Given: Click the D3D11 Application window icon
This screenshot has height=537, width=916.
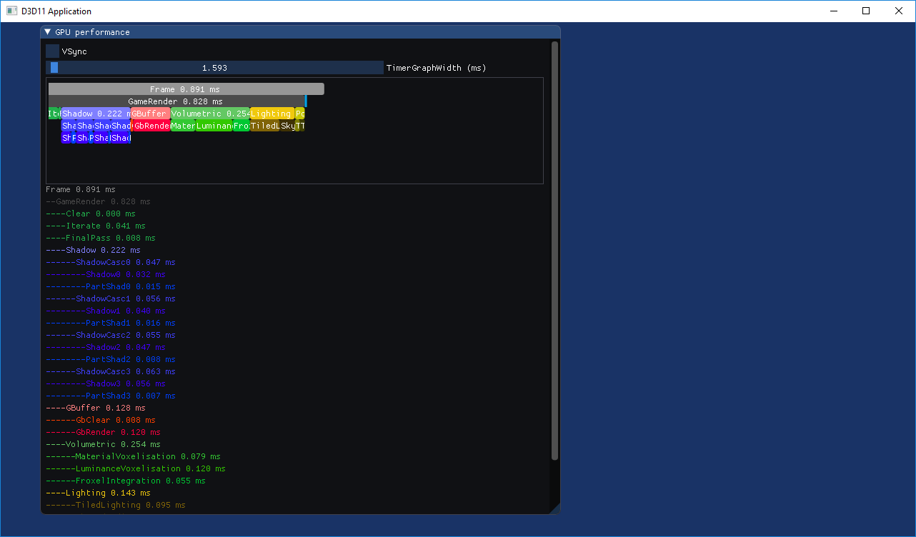Looking at the screenshot, I should 12,11.
